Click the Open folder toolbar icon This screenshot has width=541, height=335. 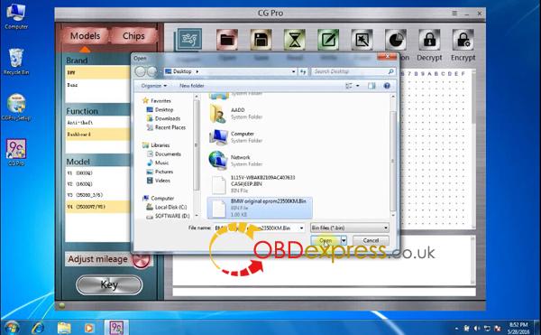pos(227,40)
